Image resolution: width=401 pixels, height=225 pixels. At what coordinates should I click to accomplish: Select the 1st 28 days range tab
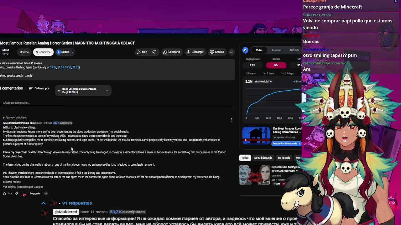pos(287,73)
